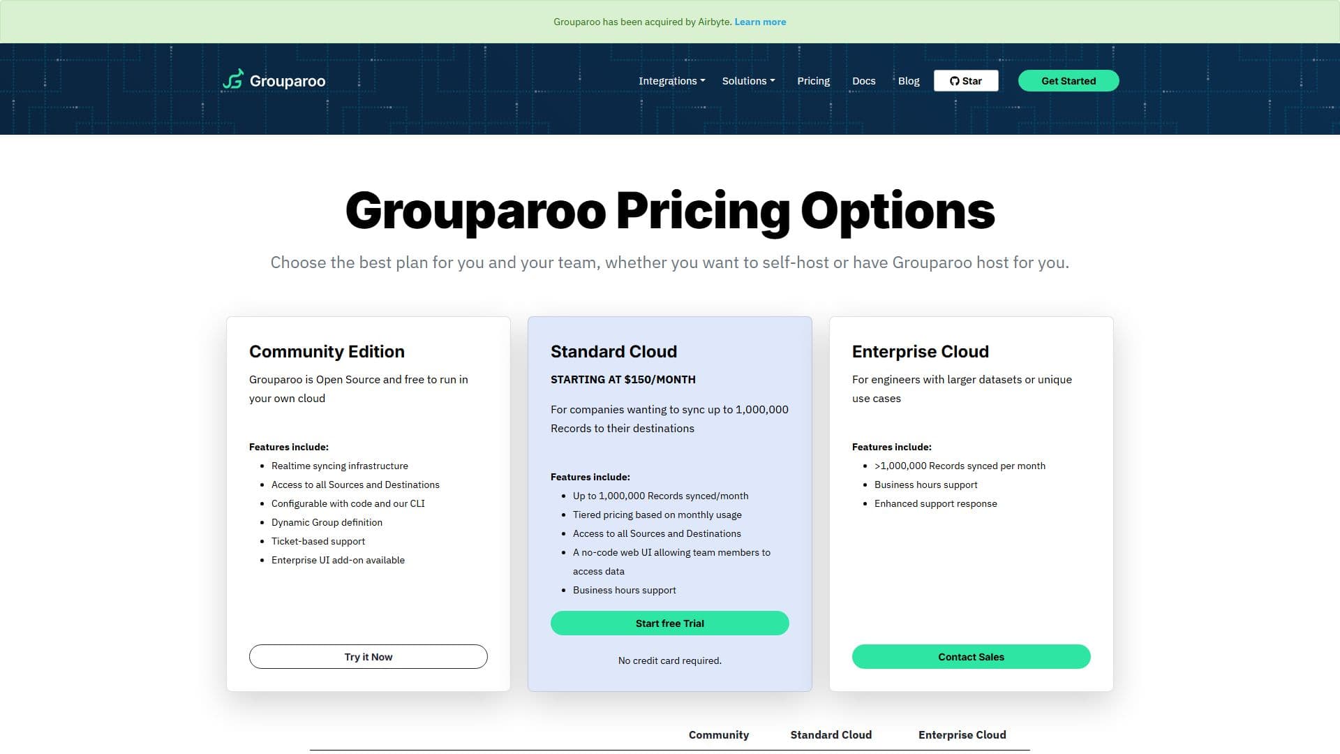The image size is (1340, 754).
Task: Click the acquired by Airbyte announcement text
Action: pos(643,22)
